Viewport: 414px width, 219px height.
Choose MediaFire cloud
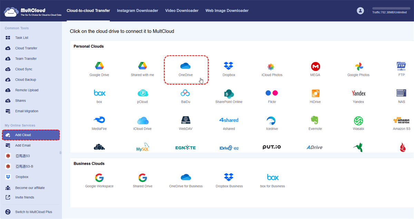[99, 123]
